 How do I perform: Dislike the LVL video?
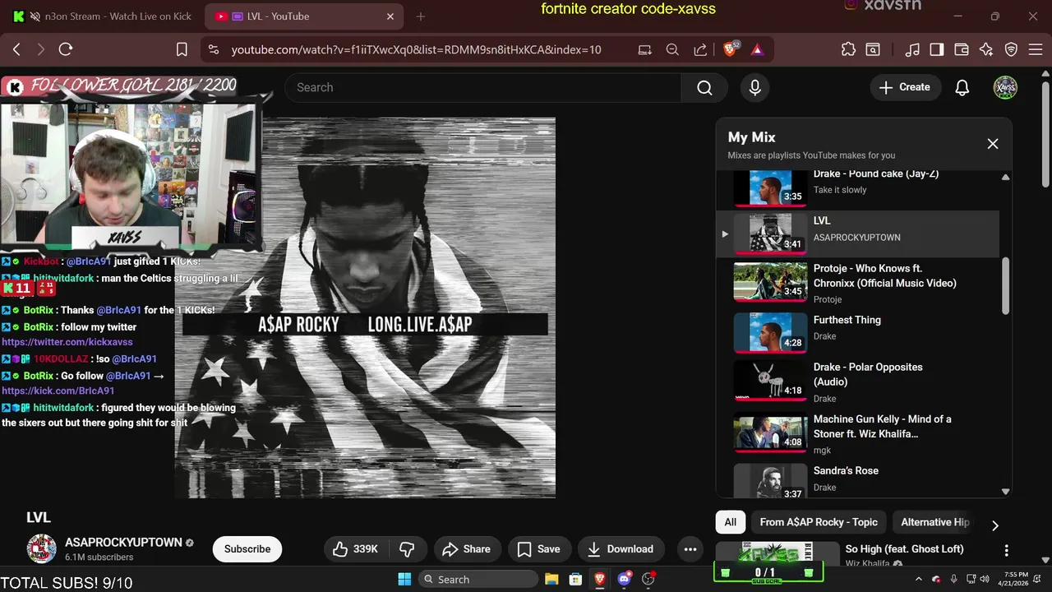(x=407, y=549)
